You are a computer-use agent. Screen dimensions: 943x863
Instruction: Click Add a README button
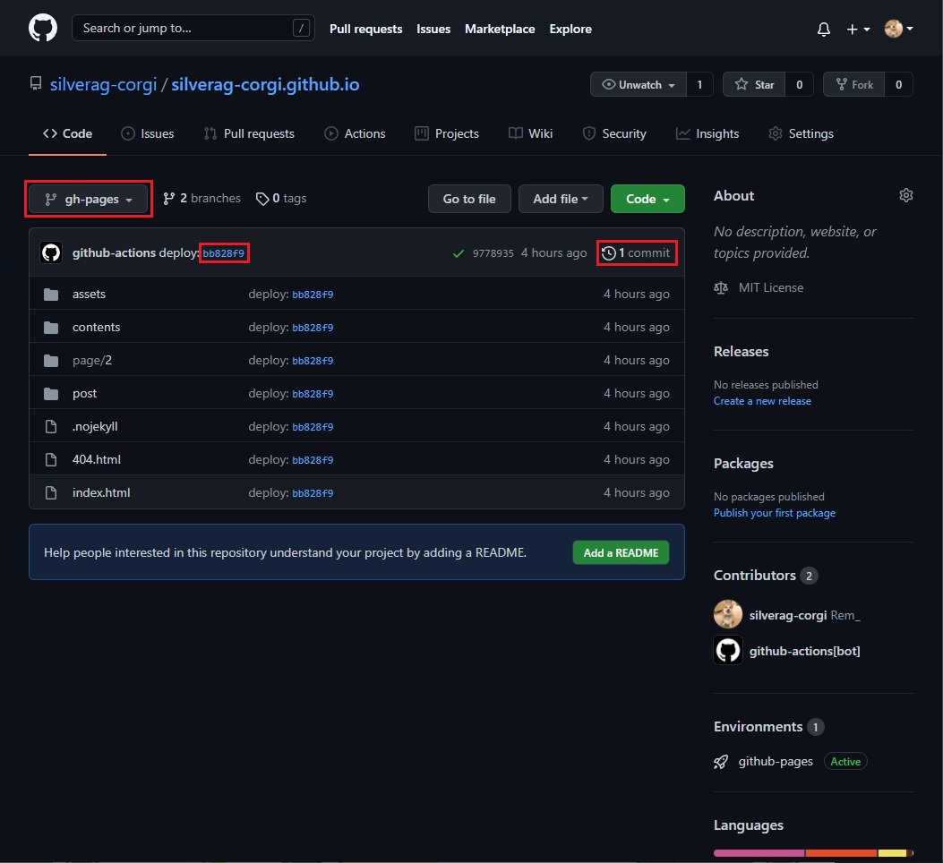pos(621,552)
